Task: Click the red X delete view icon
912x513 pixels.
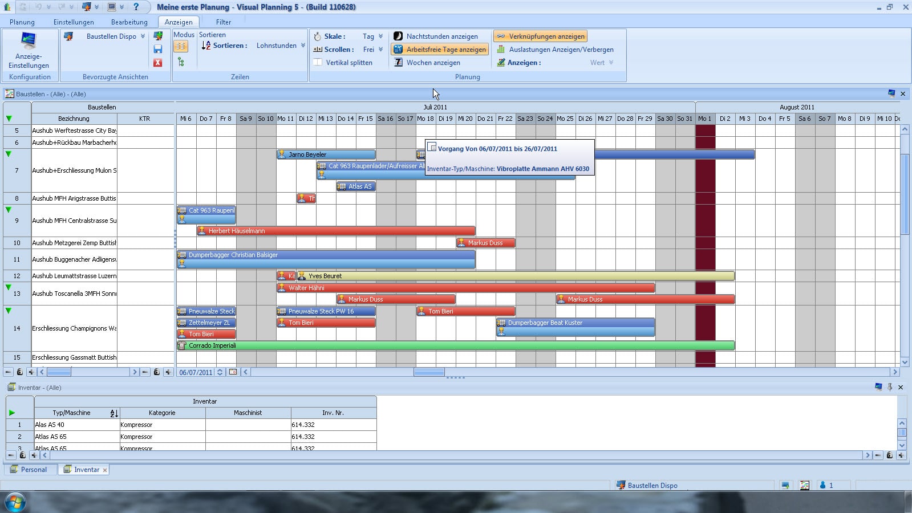Action: (158, 63)
